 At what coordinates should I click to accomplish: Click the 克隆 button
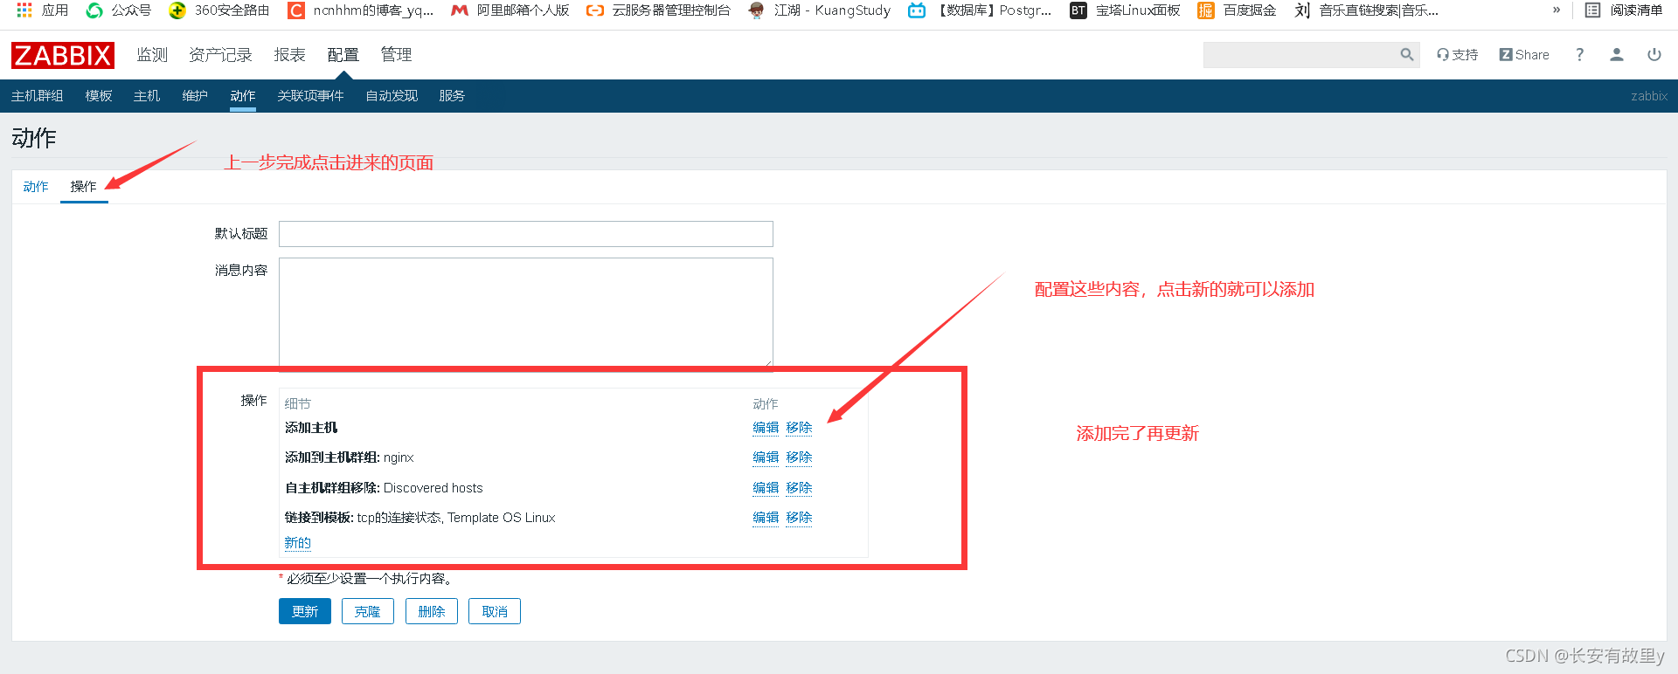(x=368, y=611)
